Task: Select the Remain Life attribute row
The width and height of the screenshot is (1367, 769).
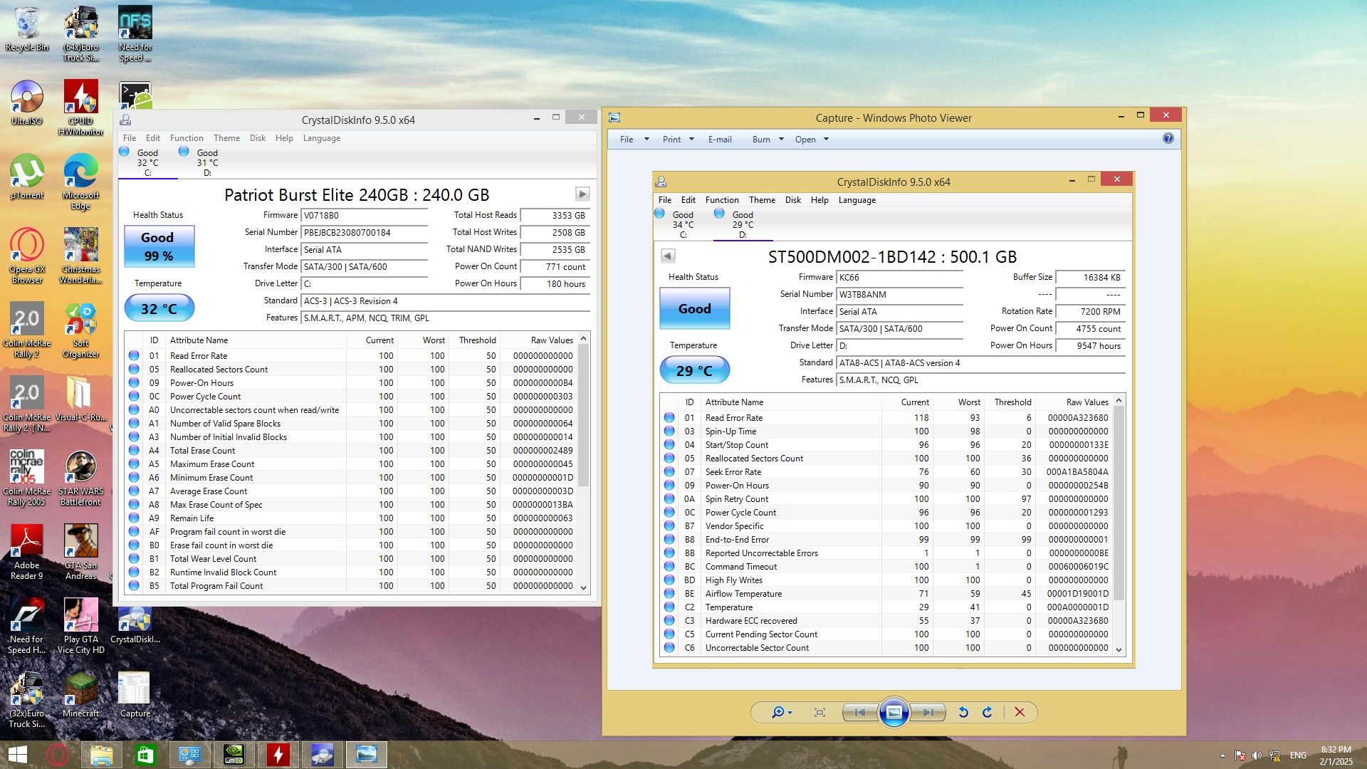Action: (x=352, y=518)
